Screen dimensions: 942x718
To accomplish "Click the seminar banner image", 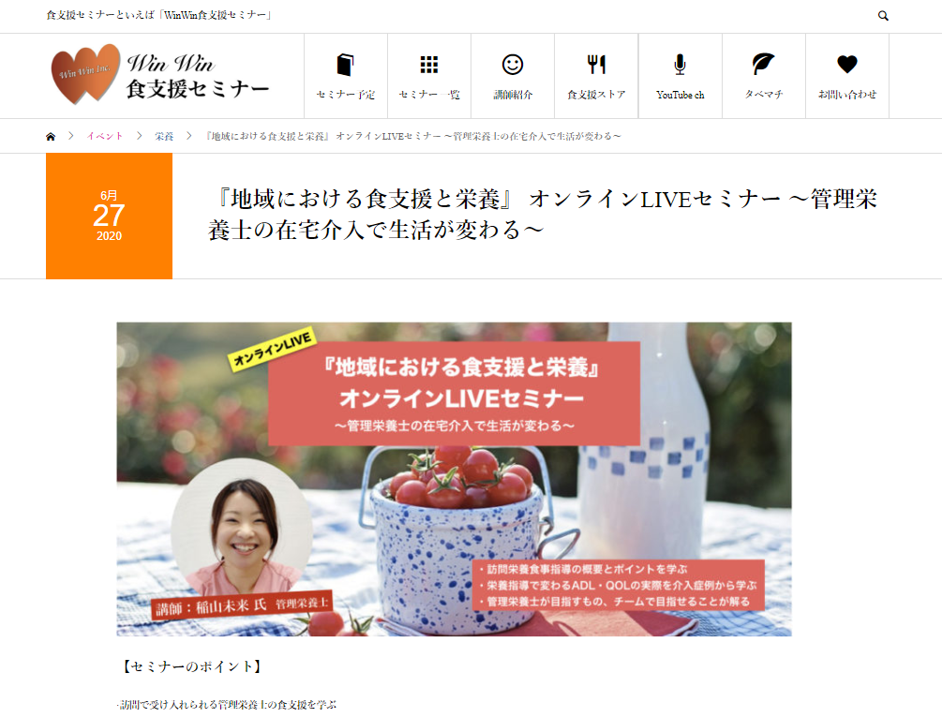I will pos(454,479).
